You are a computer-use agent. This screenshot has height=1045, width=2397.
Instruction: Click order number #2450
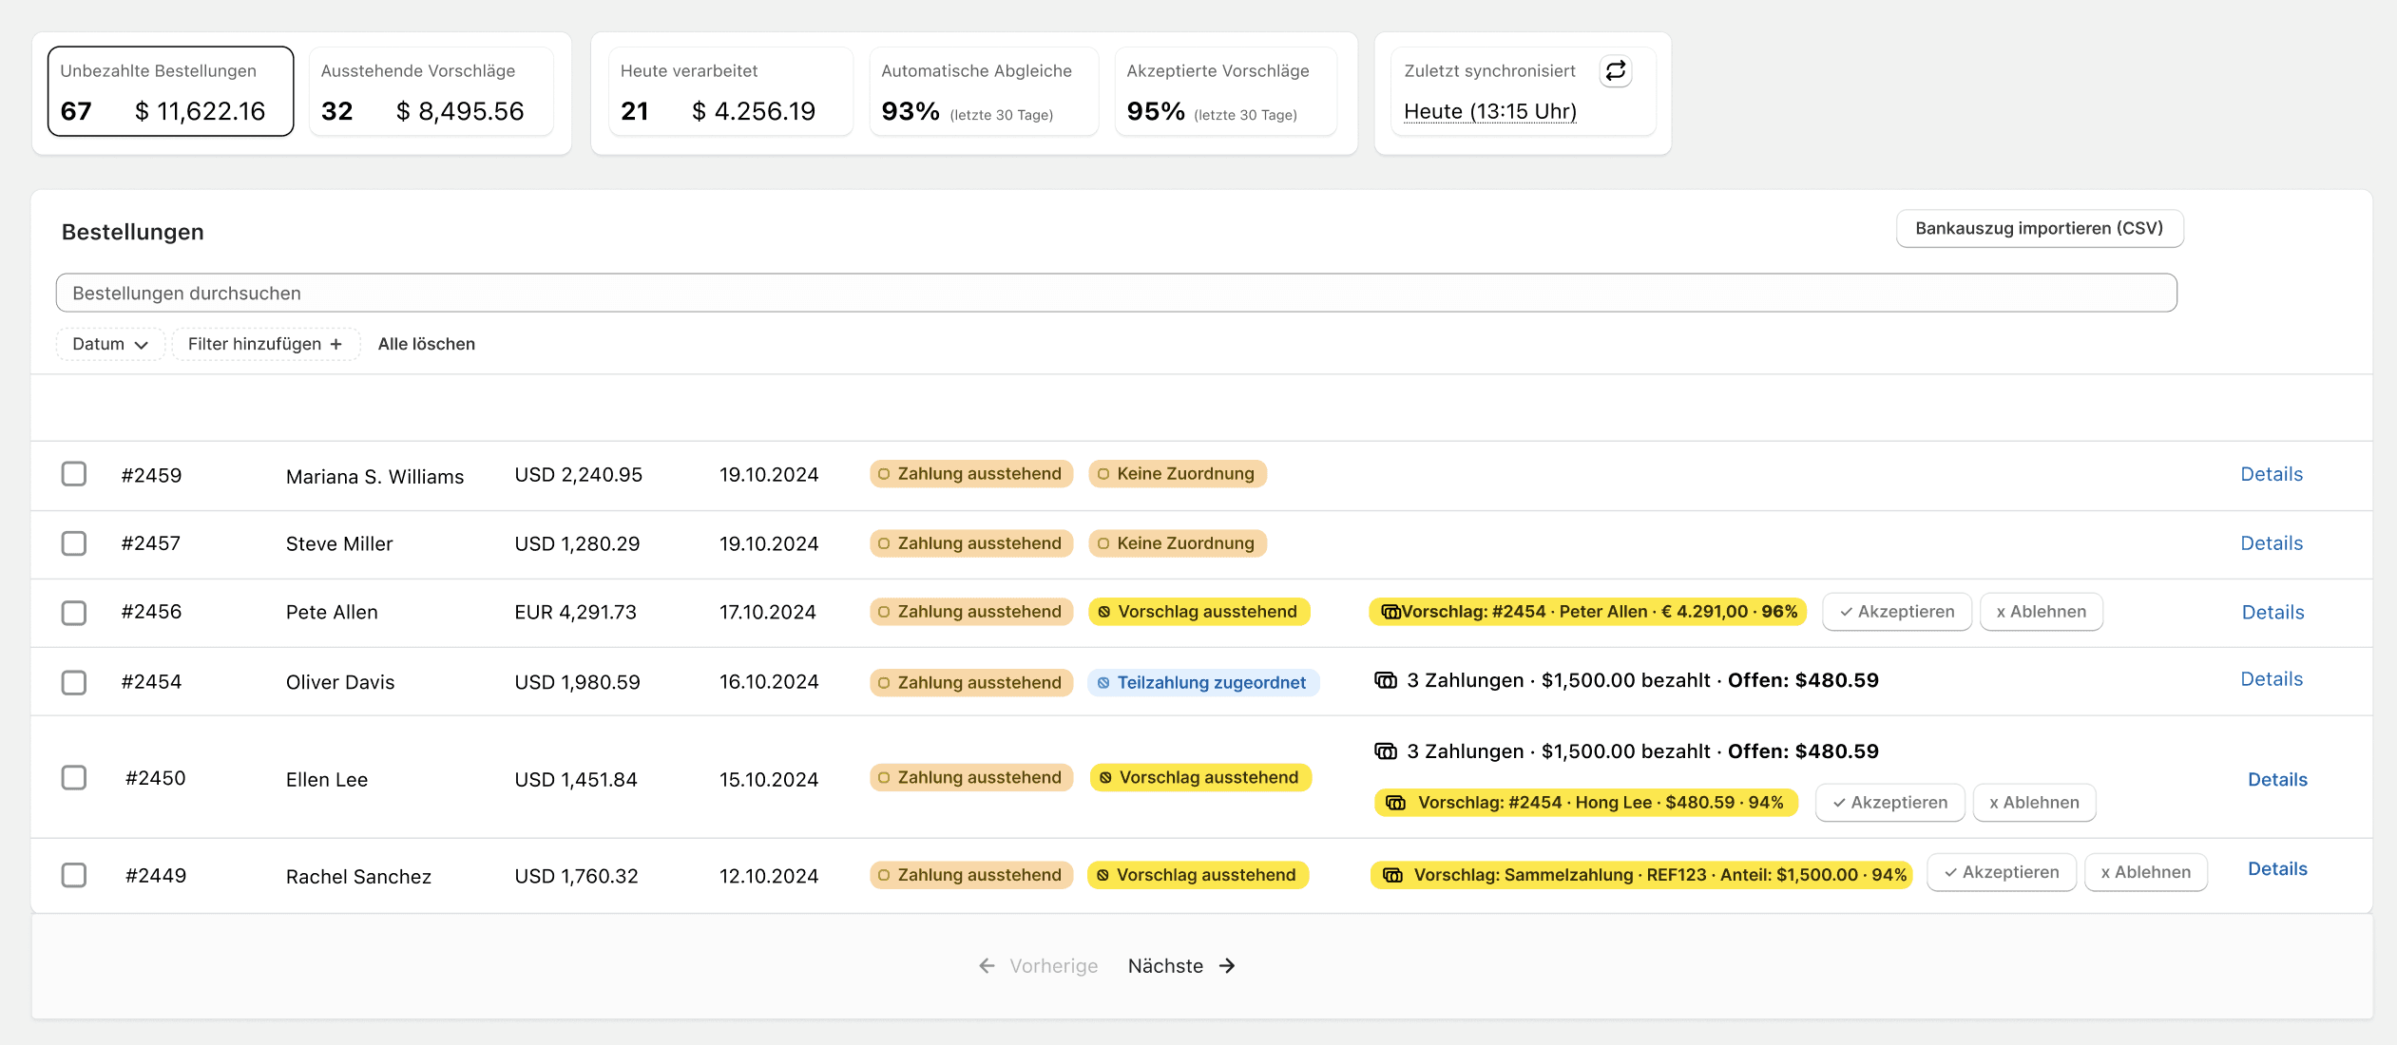click(x=156, y=778)
